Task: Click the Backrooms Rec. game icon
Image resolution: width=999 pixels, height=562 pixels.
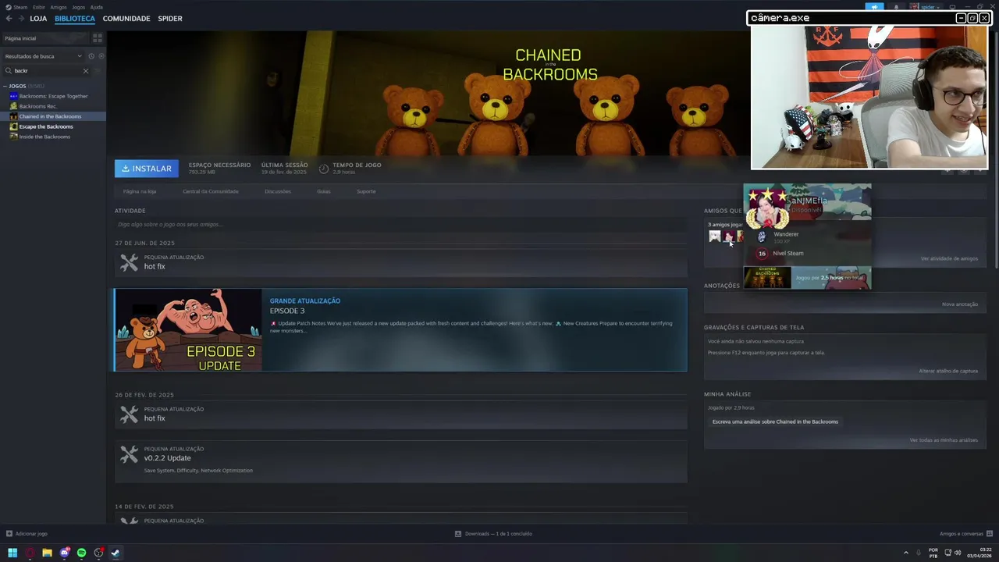Action: click(13, 106)
